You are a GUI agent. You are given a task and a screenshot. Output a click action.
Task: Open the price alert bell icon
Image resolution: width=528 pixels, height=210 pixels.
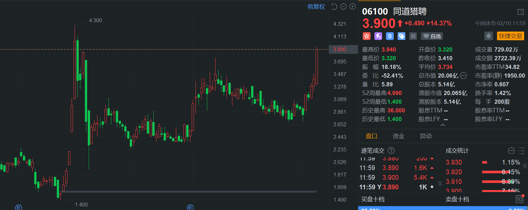(488, 36)
